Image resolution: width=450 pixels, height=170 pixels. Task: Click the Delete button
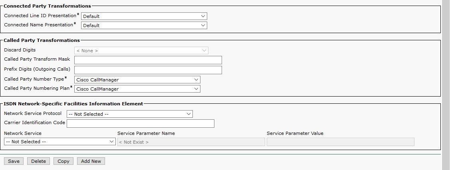point(39,161)
